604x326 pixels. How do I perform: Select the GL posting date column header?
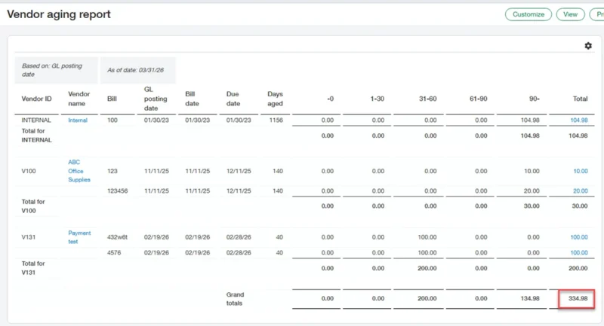pos(156,99)
